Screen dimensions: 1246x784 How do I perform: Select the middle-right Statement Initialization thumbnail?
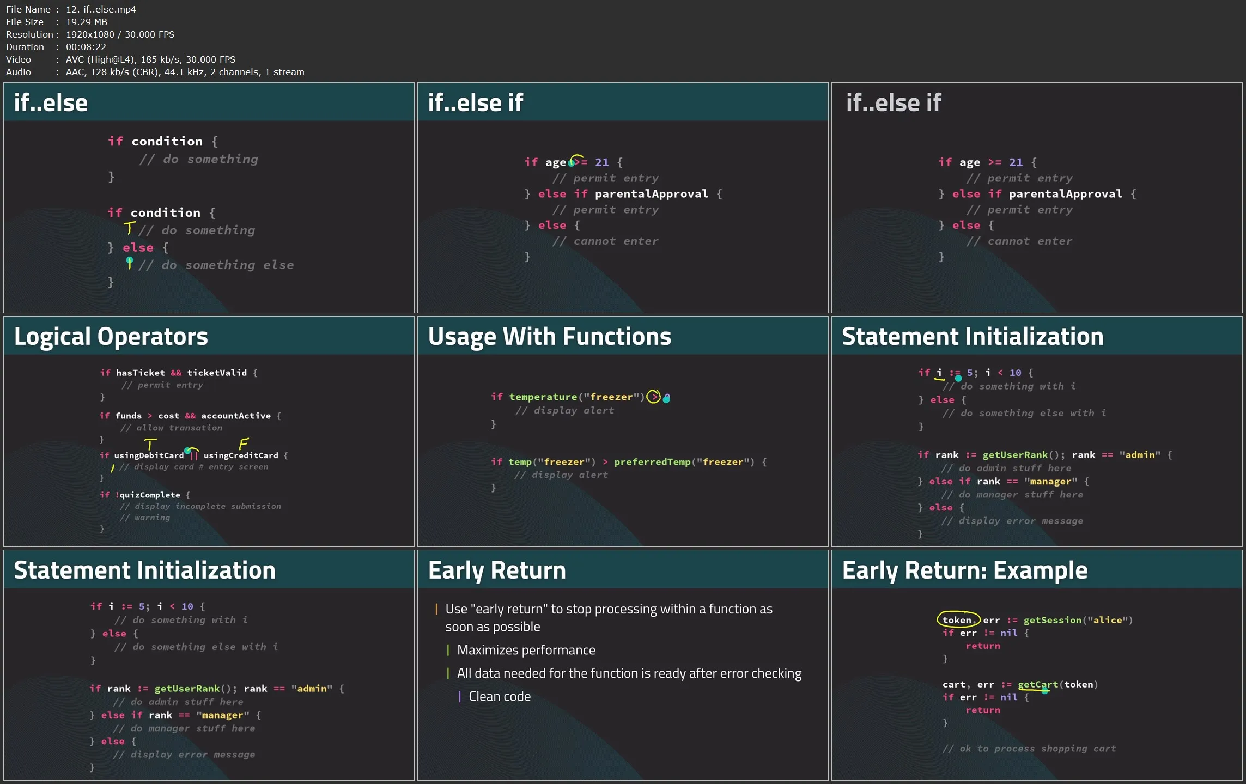(x=1036, y=431)
